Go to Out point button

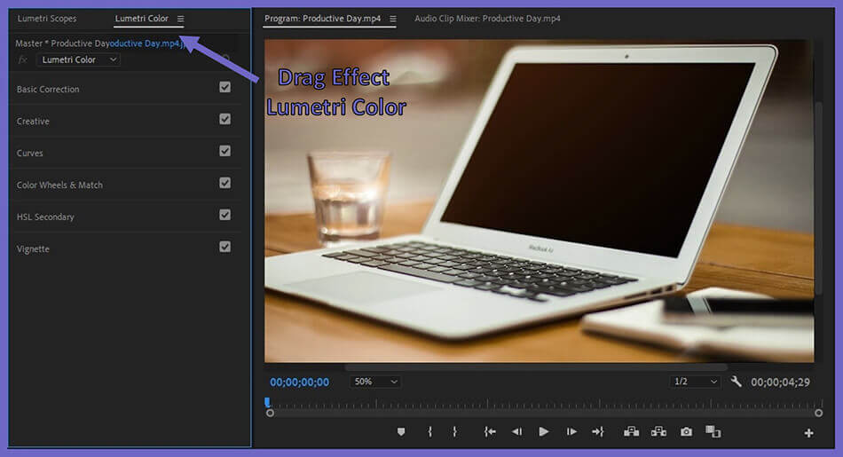(x=598, y=432)
